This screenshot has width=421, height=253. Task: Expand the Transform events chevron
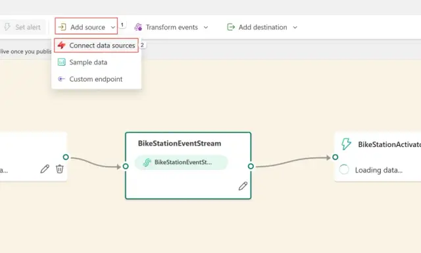pyautogui.click(x=206, y=27)
